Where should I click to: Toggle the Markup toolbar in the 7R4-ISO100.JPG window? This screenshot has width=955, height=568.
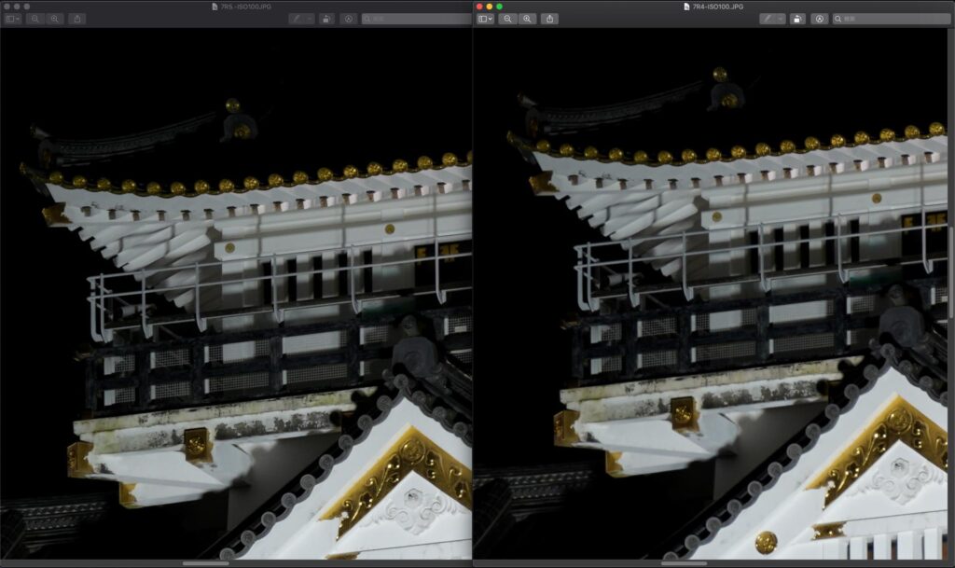(820, 19)
